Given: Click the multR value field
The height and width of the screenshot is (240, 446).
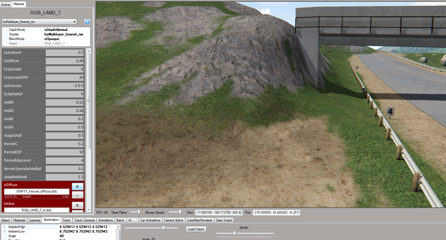Looking at the screenshot, I should point(65,102).
